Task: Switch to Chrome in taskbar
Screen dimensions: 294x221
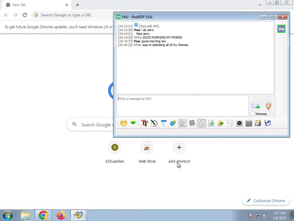Action: point(43,215)
